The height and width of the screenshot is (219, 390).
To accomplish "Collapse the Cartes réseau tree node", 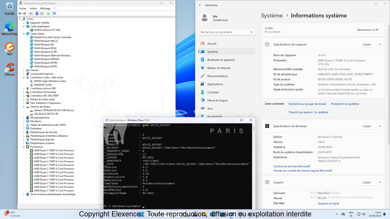I will coord(24,34).
